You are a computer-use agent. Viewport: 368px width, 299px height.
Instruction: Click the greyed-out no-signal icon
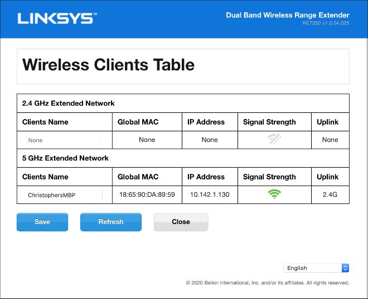tap(274, 139)
